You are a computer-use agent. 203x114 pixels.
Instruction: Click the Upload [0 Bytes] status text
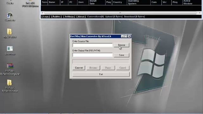(114, 17)
